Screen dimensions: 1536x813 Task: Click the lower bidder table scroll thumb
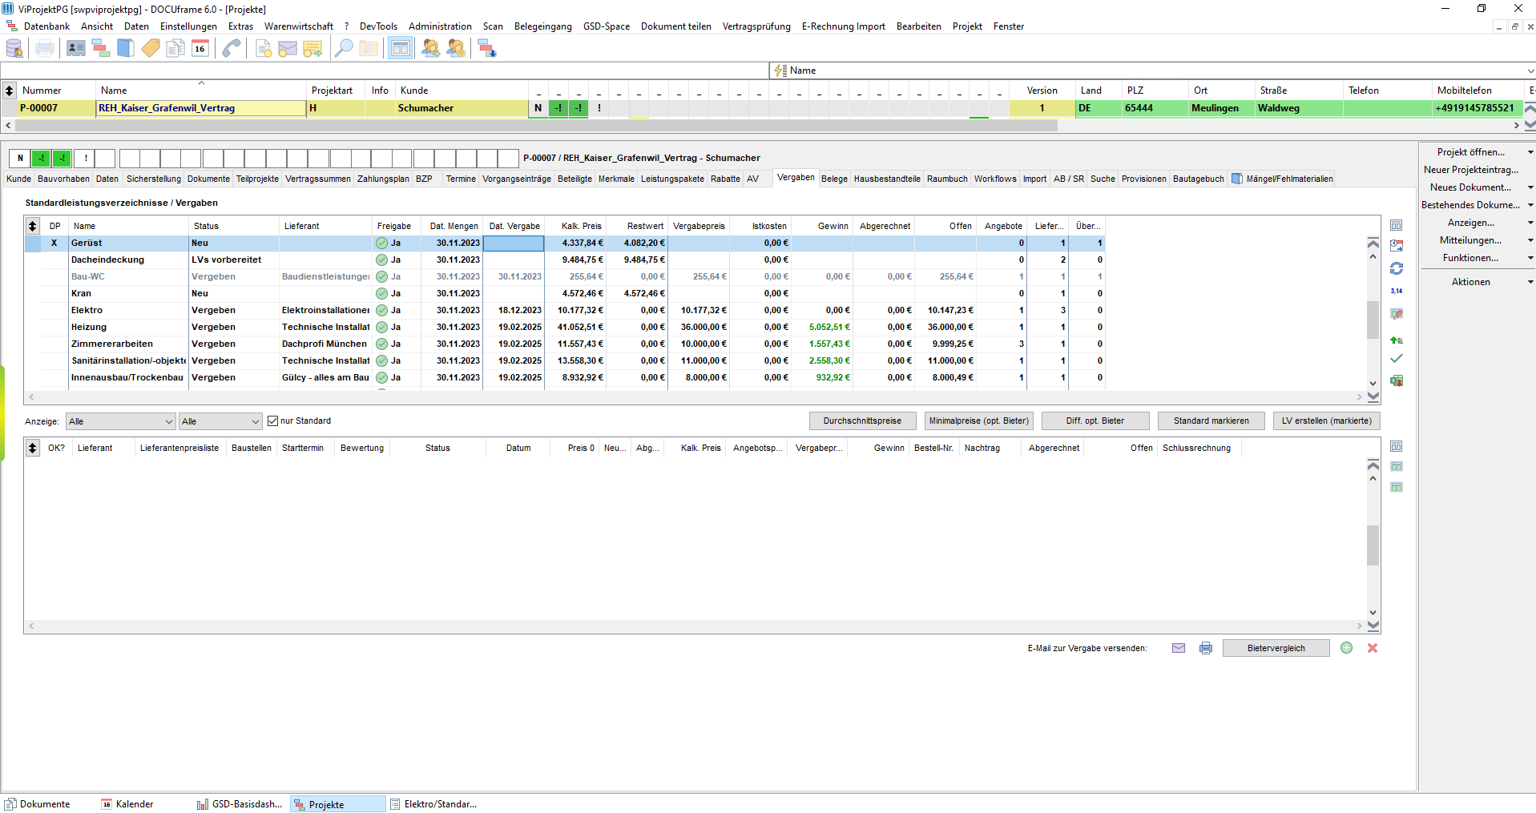[x=1373, y=545]
